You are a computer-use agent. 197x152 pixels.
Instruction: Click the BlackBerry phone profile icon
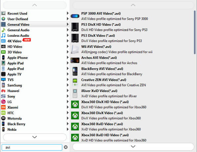(x=75, y=71)
